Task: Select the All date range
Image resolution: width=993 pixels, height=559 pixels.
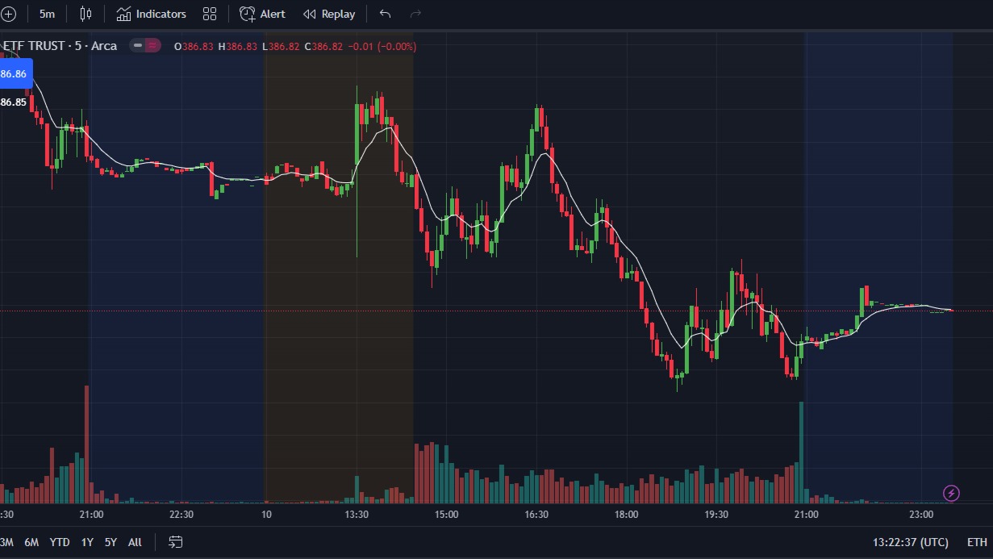Action: [135, 542]
